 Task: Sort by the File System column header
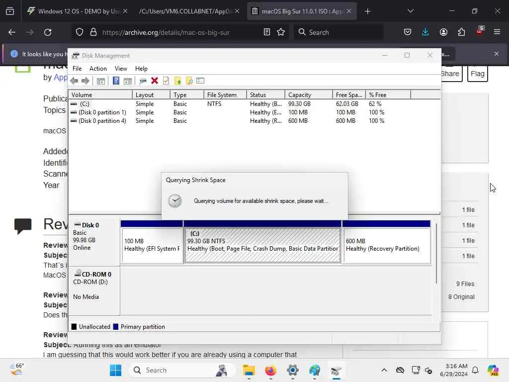click(x=225, y=95)
